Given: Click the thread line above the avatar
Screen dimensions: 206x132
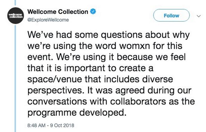Looking at the screenshot, I should pos(15,3).
